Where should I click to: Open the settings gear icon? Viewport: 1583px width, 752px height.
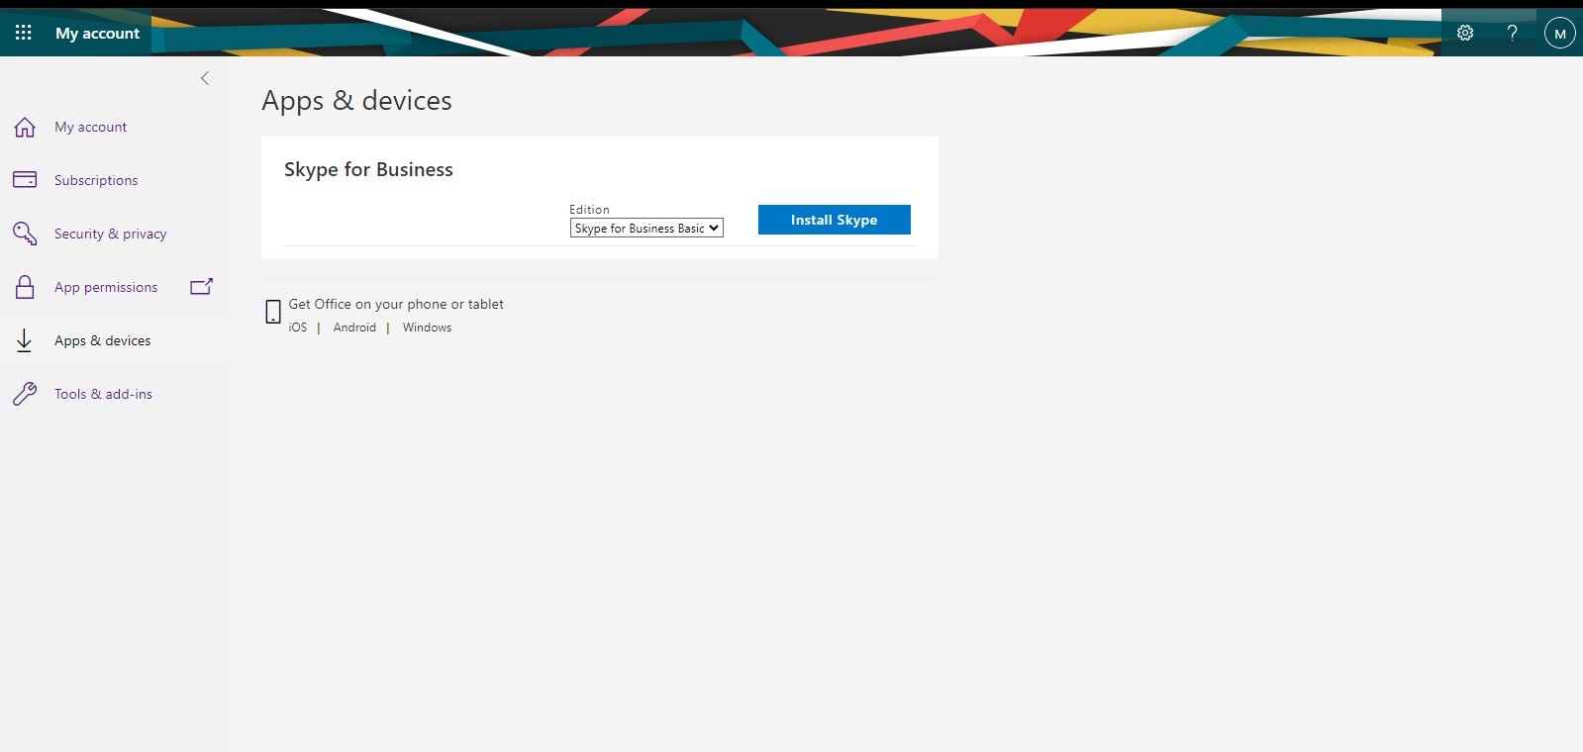(x=1465, y=33)
